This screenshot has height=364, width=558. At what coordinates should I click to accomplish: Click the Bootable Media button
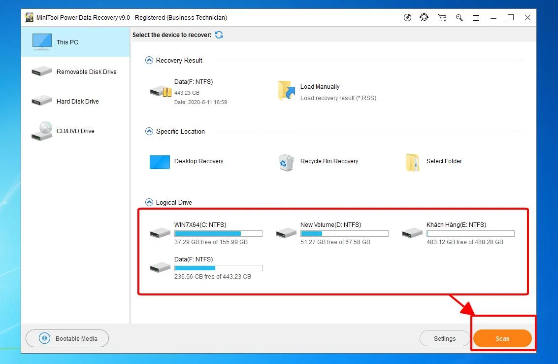[x=67, y=338]
